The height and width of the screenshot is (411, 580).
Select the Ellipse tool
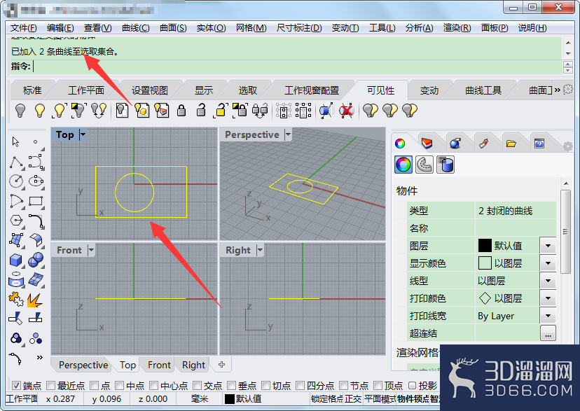click(36, 181)
